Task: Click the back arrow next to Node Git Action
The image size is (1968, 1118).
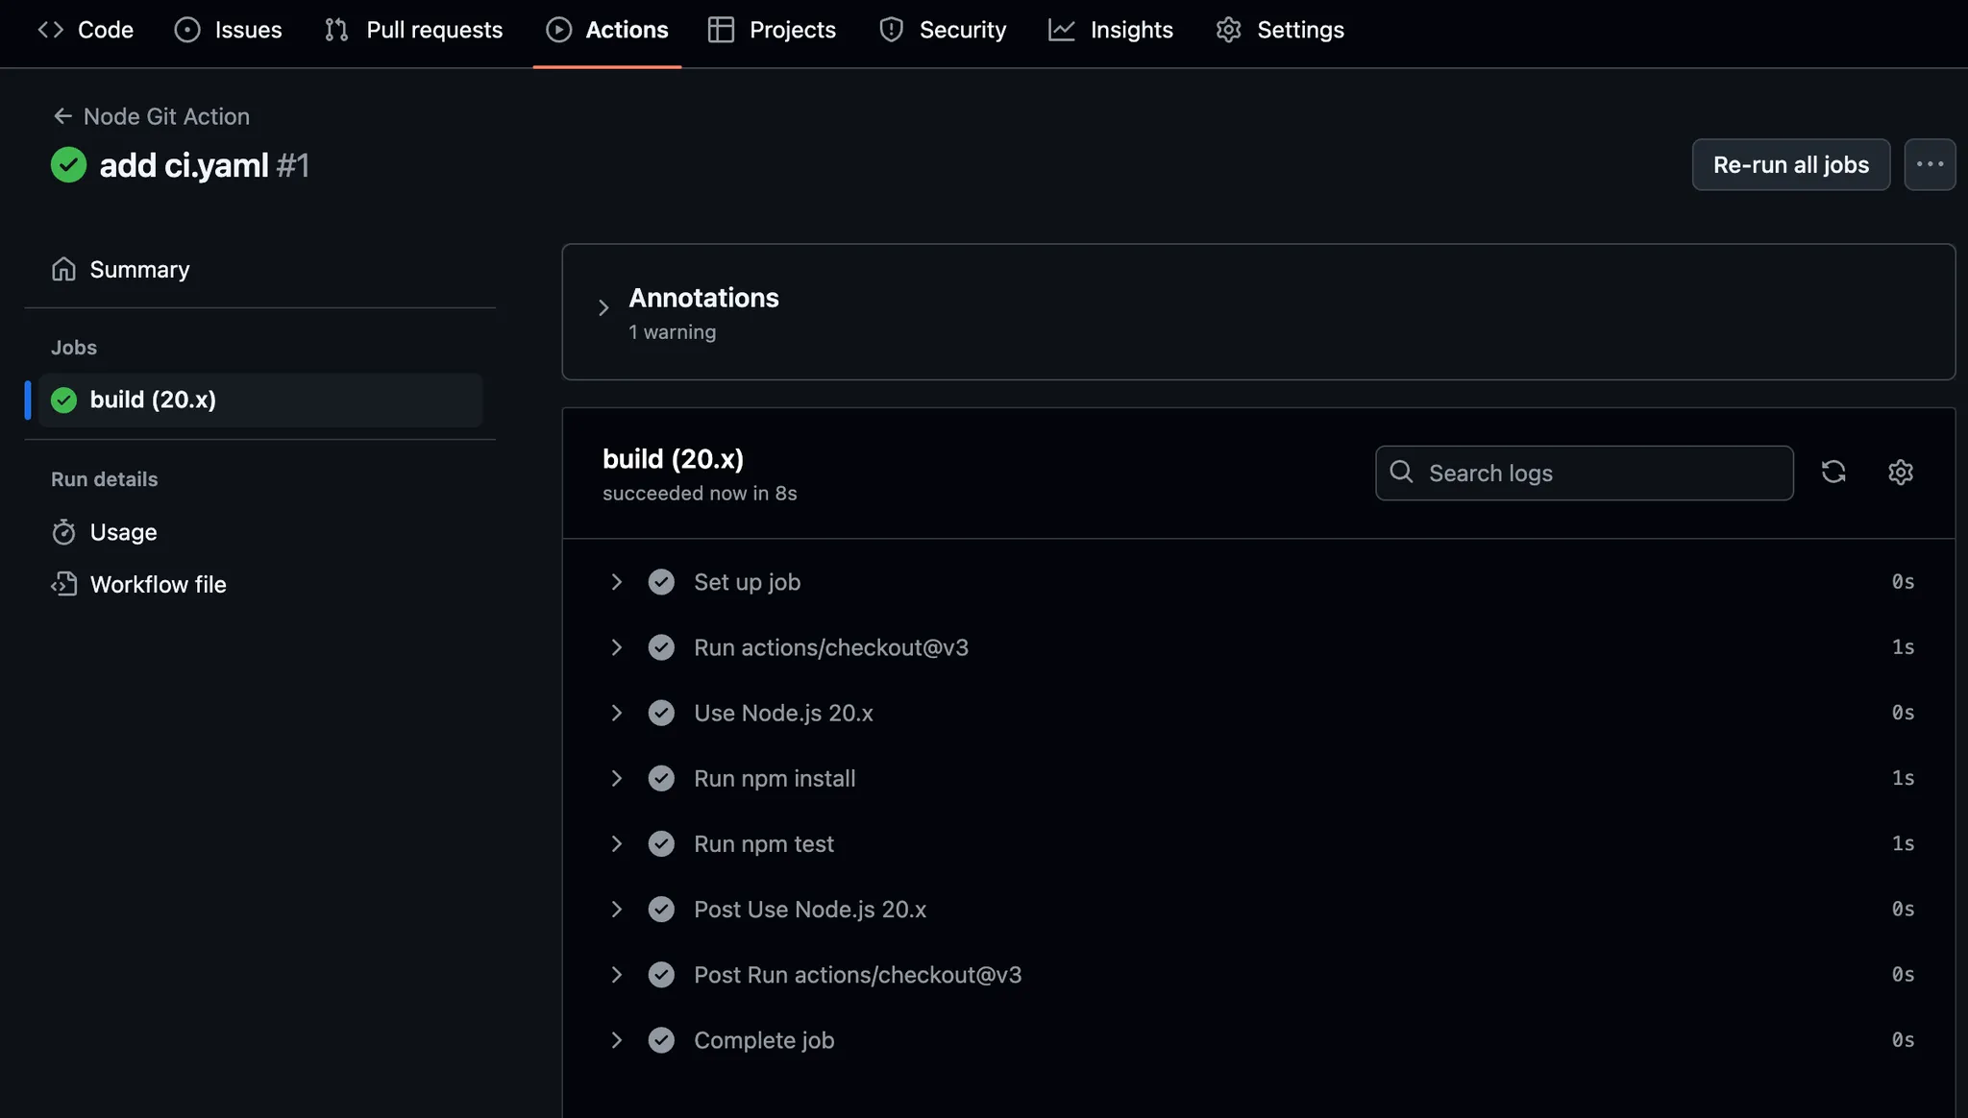Action: click(62, 116)
